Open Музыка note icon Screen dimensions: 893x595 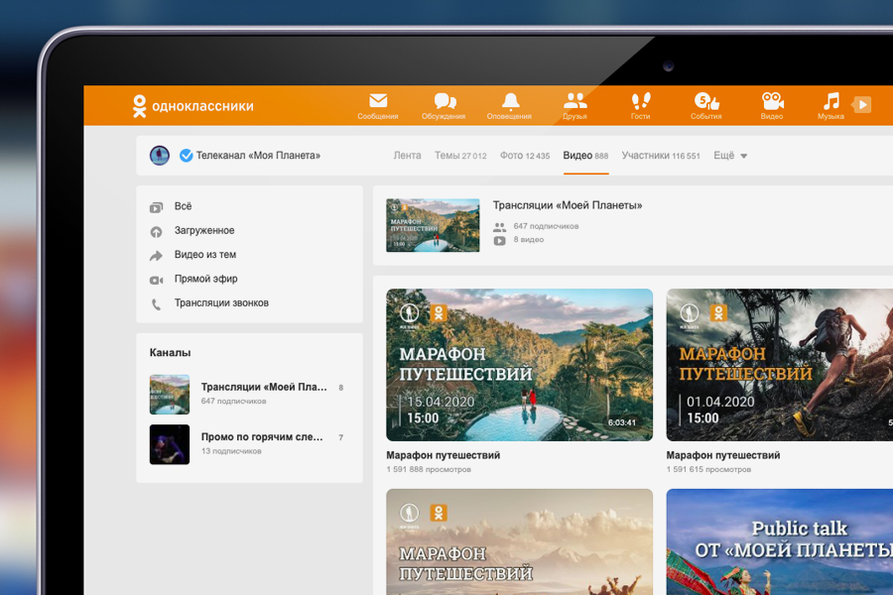tap(830, 101)
